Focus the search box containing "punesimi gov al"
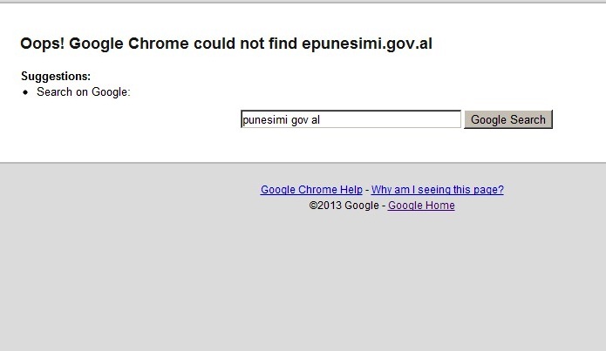Screen dimensions: 606x351 (x=351, y=119)
